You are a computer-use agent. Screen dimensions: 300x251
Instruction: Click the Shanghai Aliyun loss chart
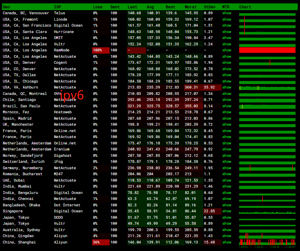click(267, 242)
